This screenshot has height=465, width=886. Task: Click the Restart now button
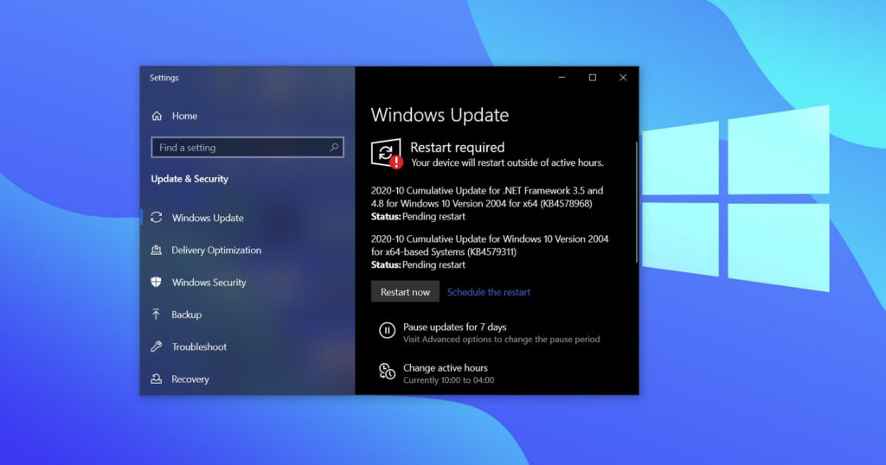(x=405, y=292)
